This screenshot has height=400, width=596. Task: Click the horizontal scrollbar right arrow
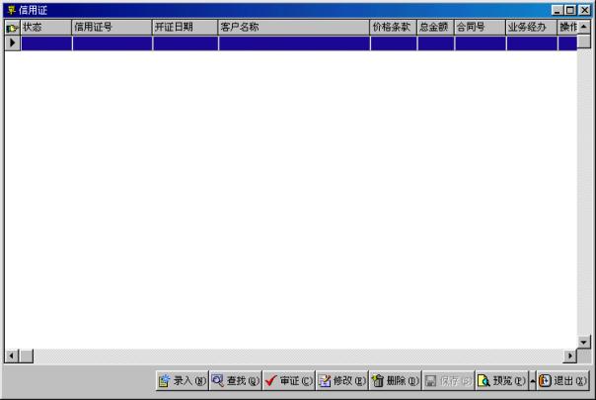(x=569, y=356)
